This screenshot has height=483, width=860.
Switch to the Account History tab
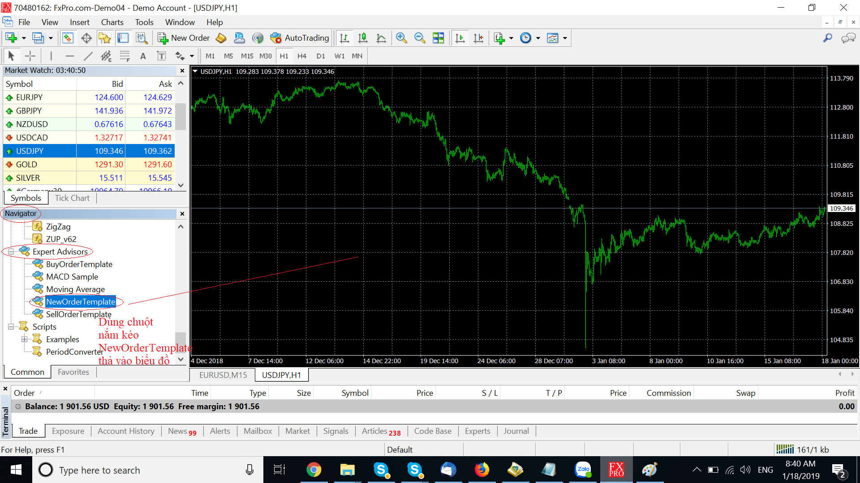click(x=126, y=431)
